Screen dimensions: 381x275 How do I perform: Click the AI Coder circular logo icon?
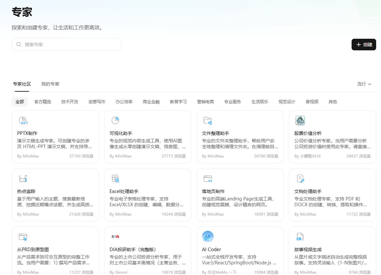pyautogui.click(x=208, y=236)
